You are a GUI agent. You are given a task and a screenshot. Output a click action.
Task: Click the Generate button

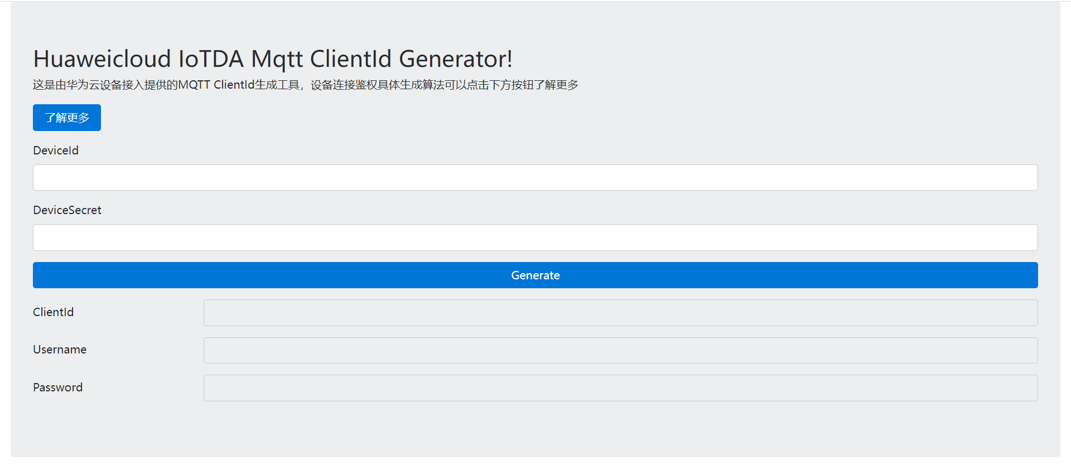pos(535,275)
